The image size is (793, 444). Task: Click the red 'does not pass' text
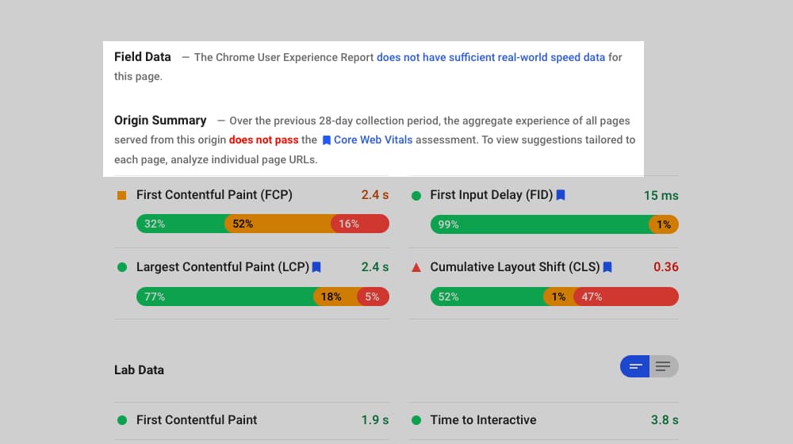tap(263, 140)
